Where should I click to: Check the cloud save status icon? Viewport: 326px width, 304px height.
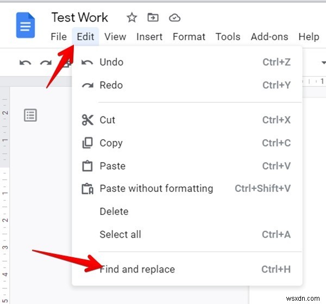(x=174, y=18)
